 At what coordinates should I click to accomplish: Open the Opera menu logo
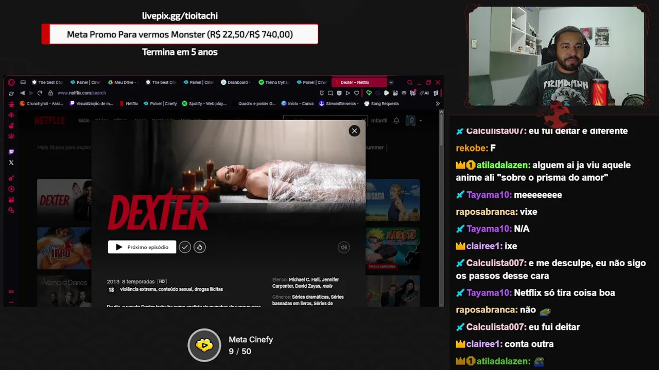click(11, 82)
